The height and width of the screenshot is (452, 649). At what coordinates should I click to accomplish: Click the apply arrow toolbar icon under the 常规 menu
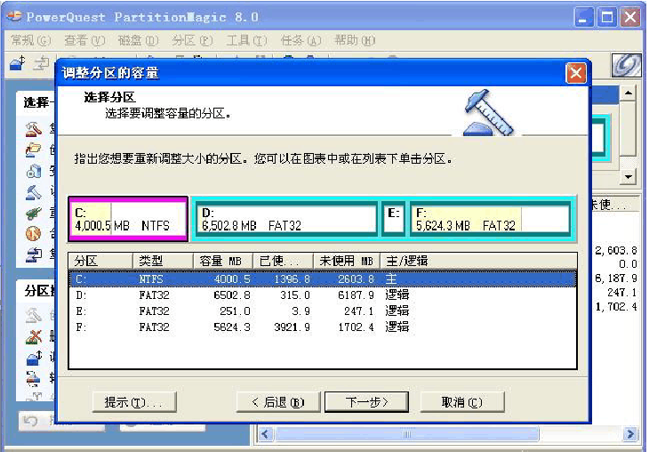click(x=42, y=63)
